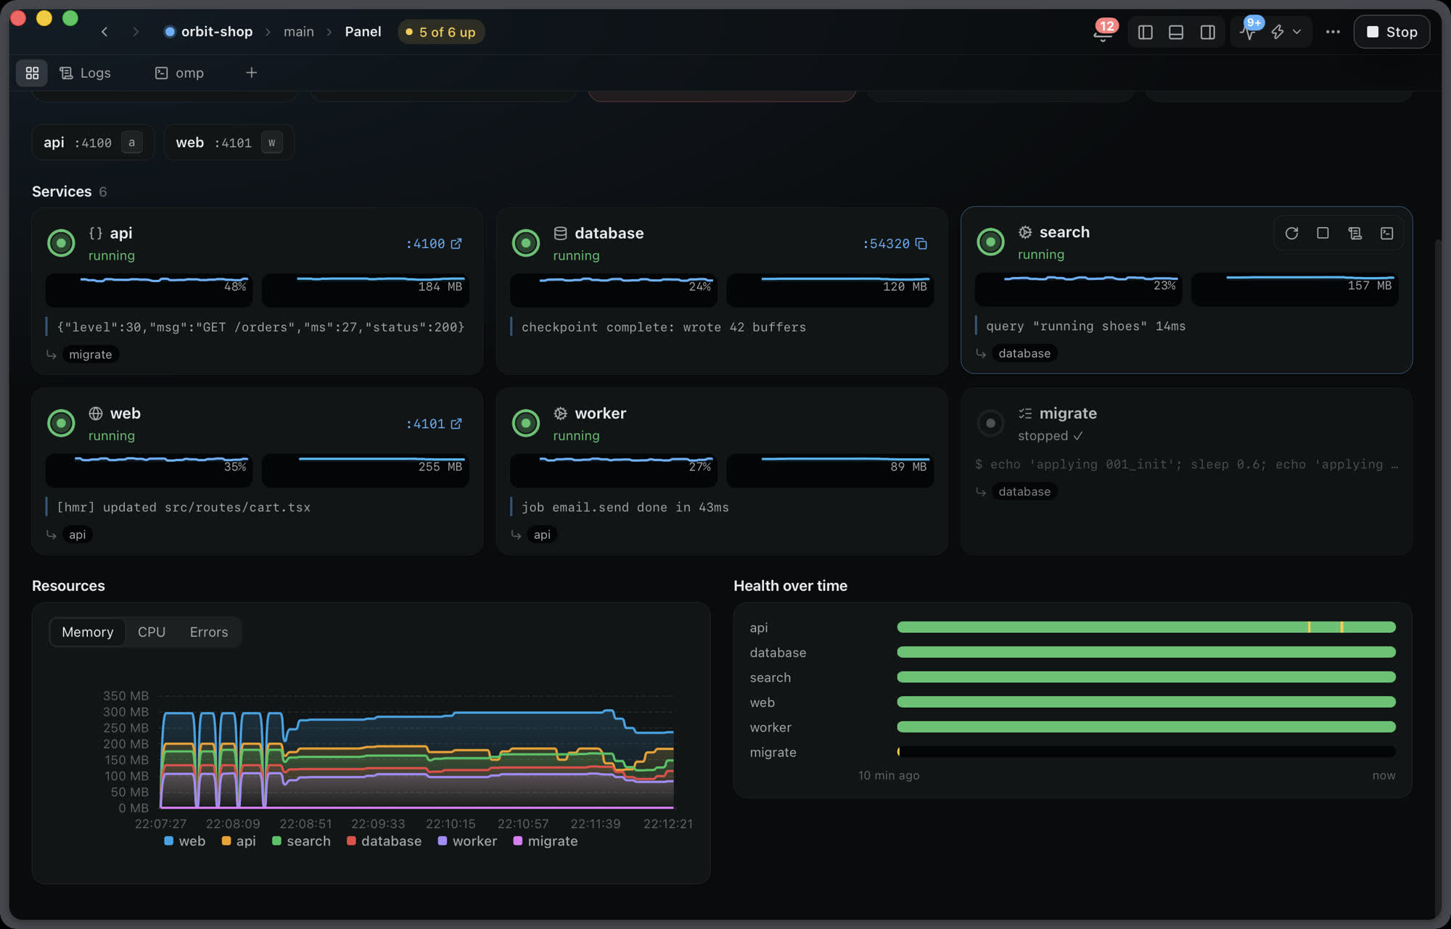This screenshot has width=1451, height=929.
Task: Restart the search service
Action: click(1291, 234)
